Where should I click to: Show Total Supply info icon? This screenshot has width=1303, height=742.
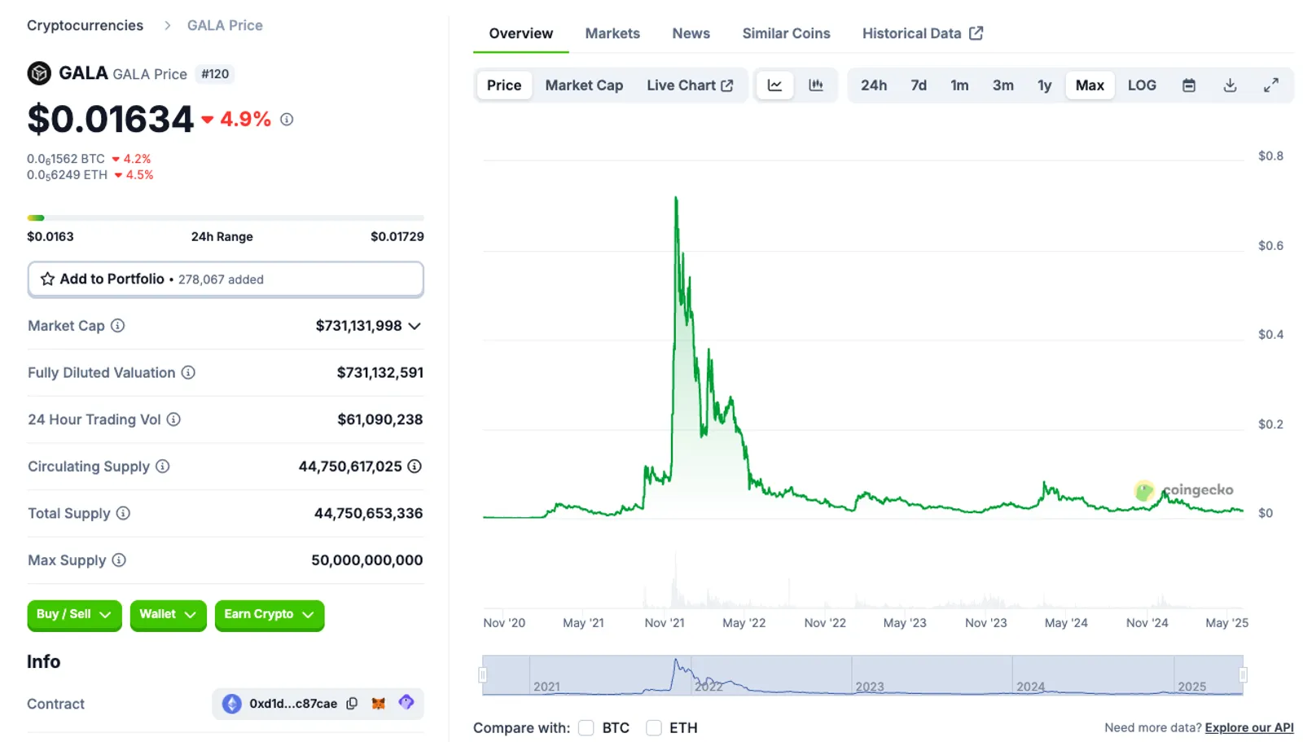(x=123, y=513)
